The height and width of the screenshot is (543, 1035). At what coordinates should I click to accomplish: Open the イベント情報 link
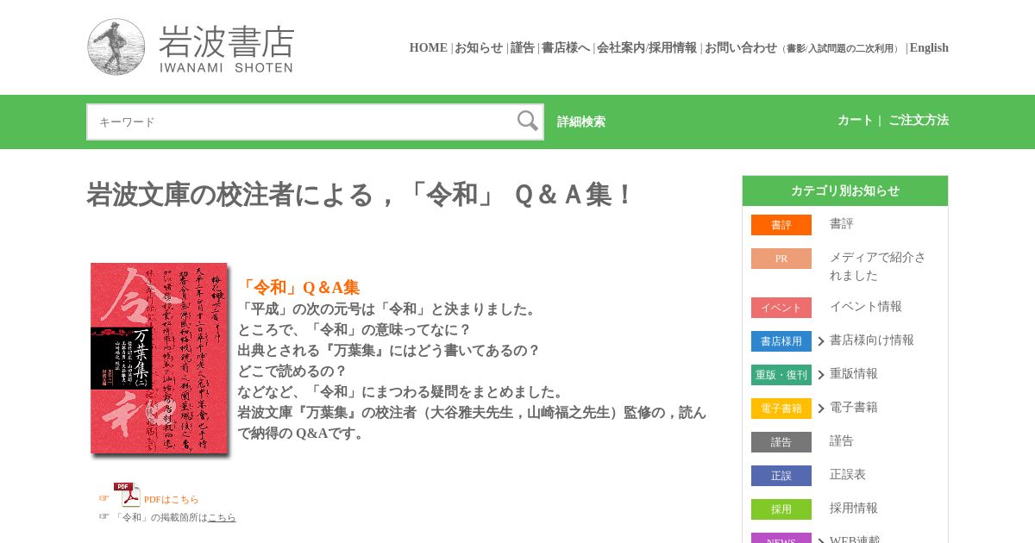pos(866,307)
